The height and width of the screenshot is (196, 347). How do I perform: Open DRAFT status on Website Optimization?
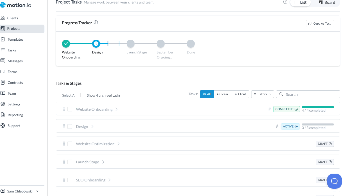coord(325,144)
